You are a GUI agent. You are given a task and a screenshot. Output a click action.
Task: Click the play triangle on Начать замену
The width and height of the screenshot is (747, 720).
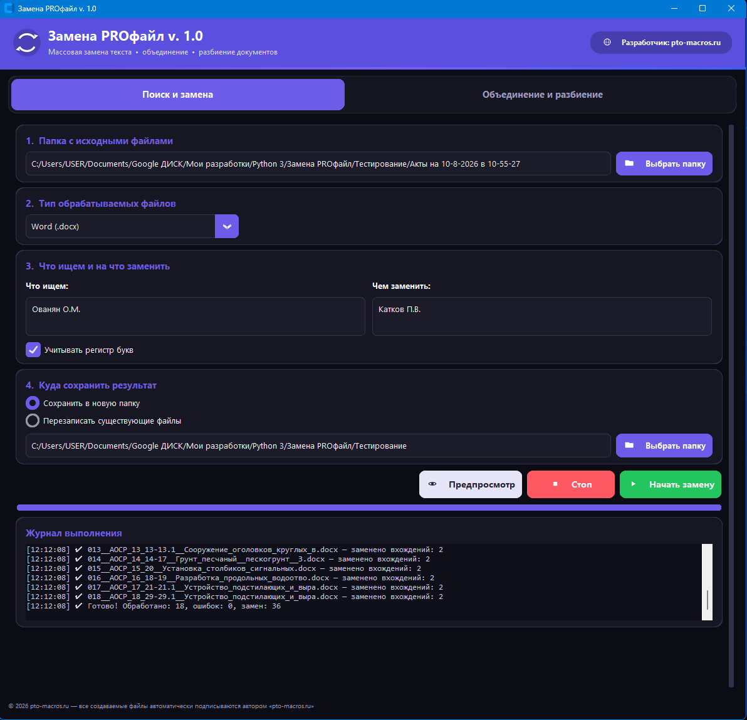coord(633,484)
